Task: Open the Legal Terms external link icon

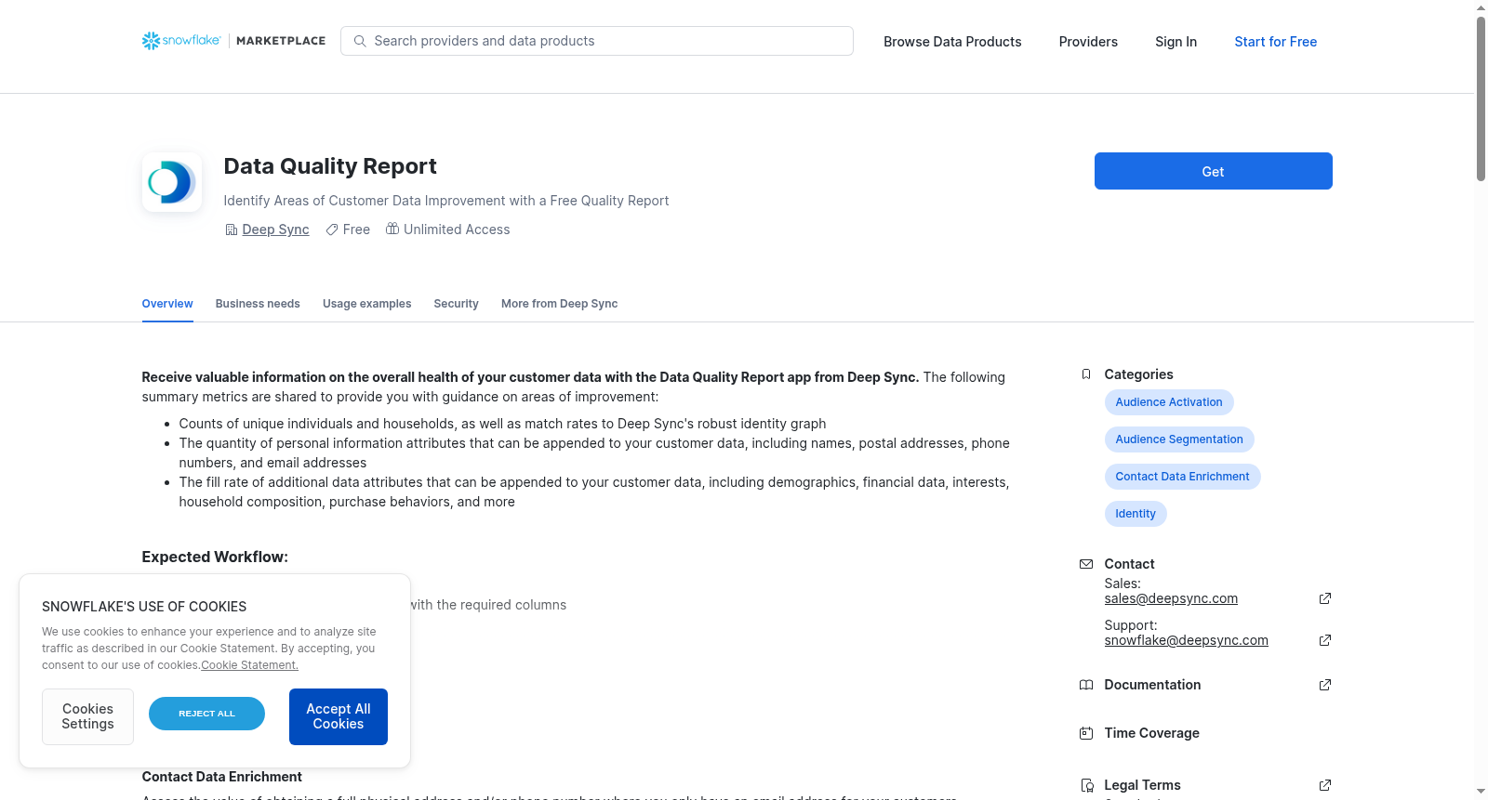Action: click(1325, 785)
